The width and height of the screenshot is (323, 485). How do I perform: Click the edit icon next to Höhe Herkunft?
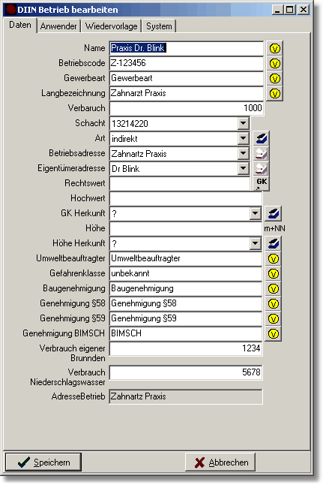coord(273,243)
